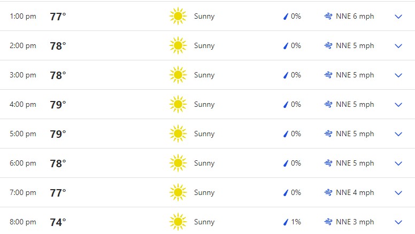Image resolution: width=415 pixels, height=234 pixels.
Task: Click the 1% precipitation value
Action: click(296, 222)
